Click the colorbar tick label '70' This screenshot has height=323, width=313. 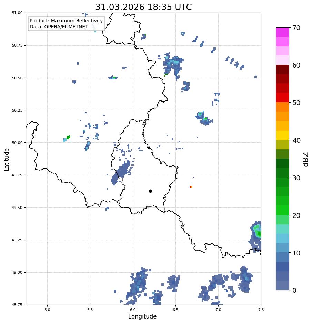pyautogui.click(x=296, y=28)
